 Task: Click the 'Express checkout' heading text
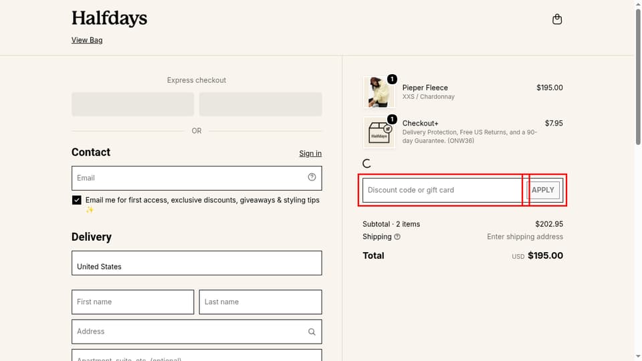[197, 80]
